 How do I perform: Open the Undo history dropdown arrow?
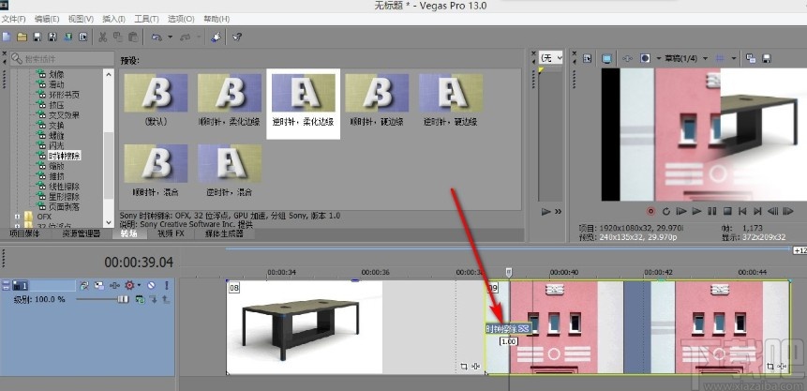click(170, 38)
